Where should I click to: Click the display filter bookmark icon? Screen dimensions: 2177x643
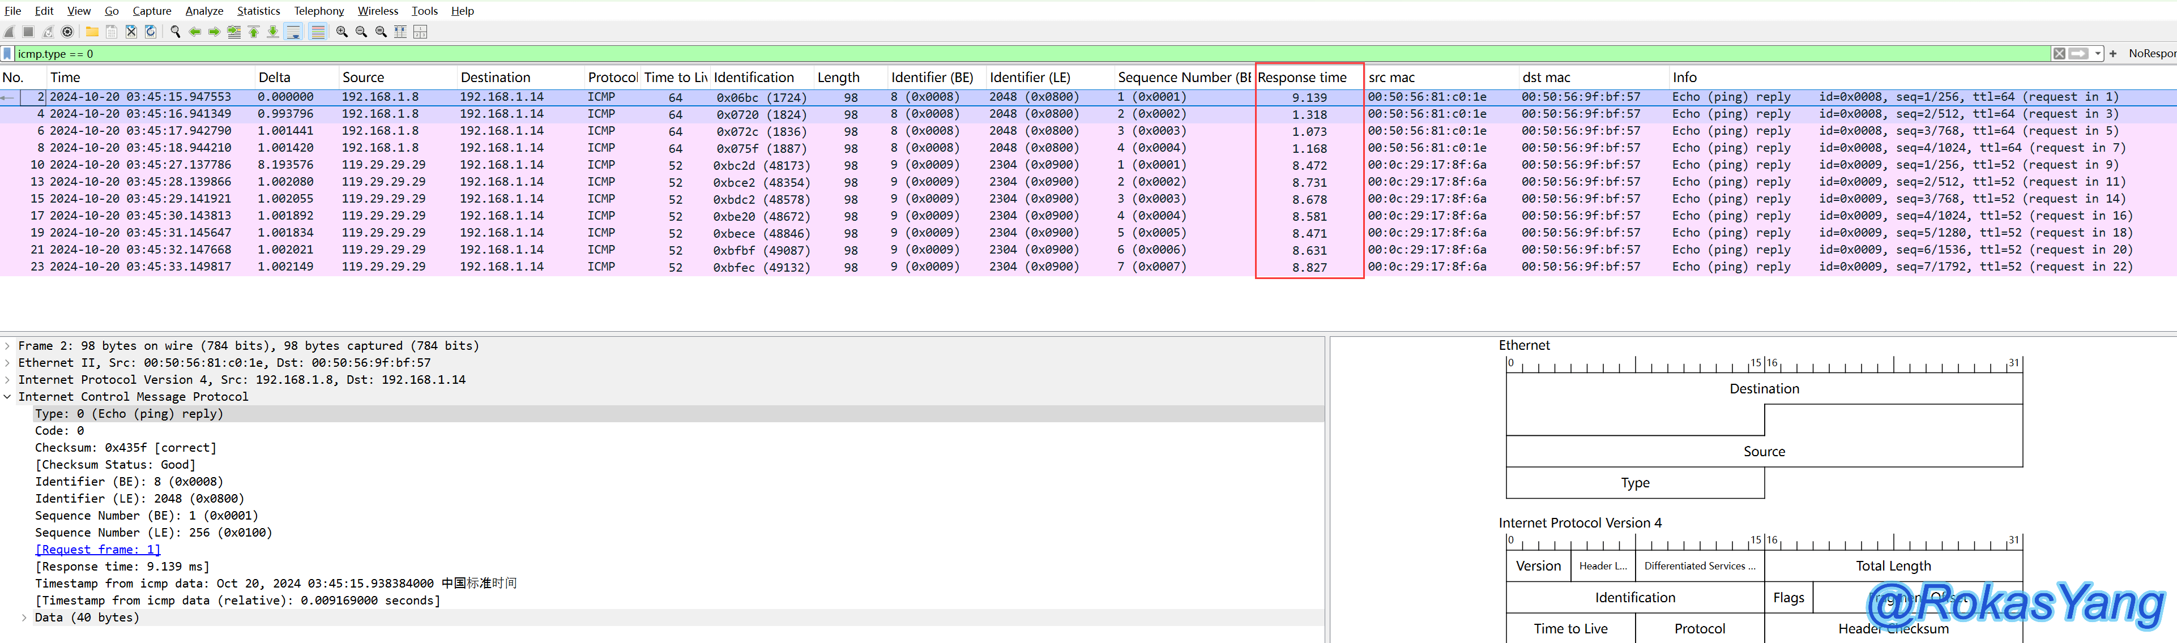[x=7, y=53]
